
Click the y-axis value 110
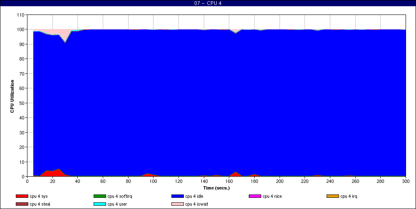(21, 15)
